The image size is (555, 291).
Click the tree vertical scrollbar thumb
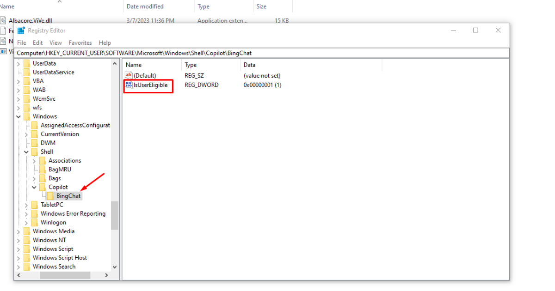(115, 215)
